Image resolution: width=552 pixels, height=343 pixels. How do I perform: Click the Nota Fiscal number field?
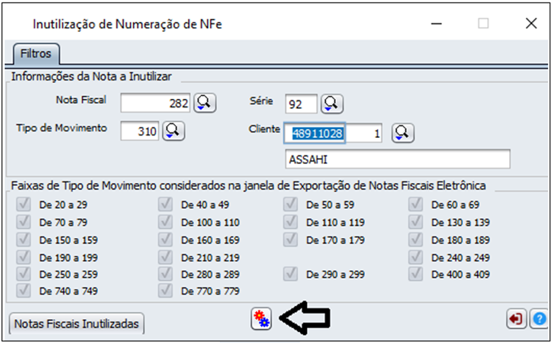pyautogui.click(x=155, y=103)
